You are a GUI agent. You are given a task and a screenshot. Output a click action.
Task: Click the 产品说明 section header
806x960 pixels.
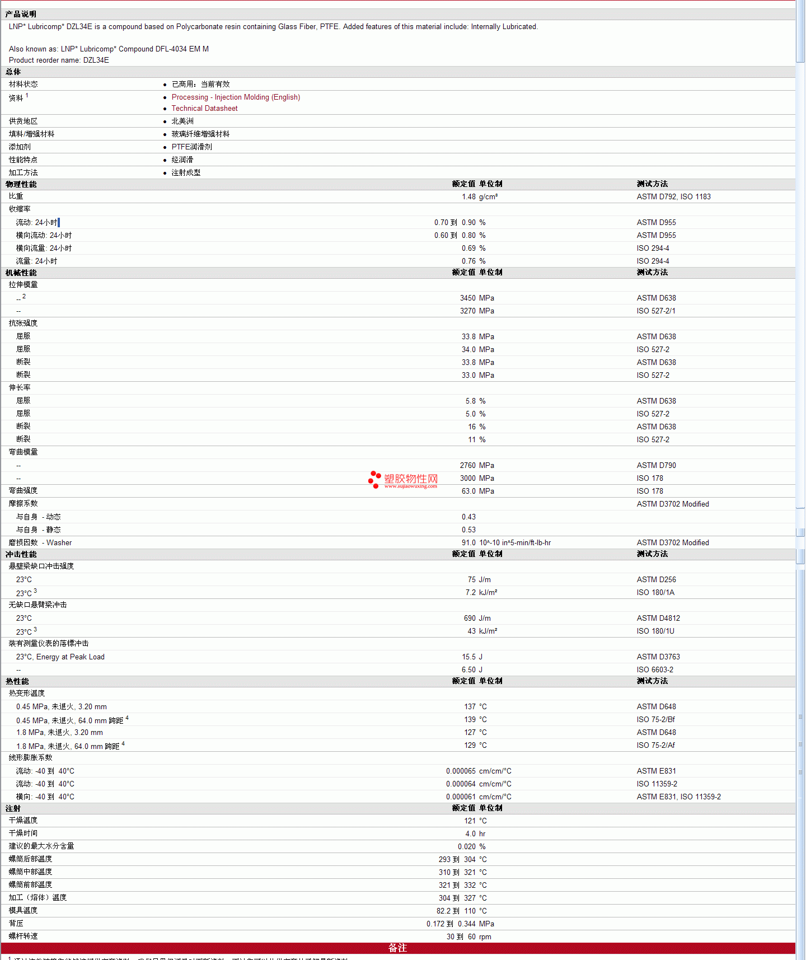(21, 15)
